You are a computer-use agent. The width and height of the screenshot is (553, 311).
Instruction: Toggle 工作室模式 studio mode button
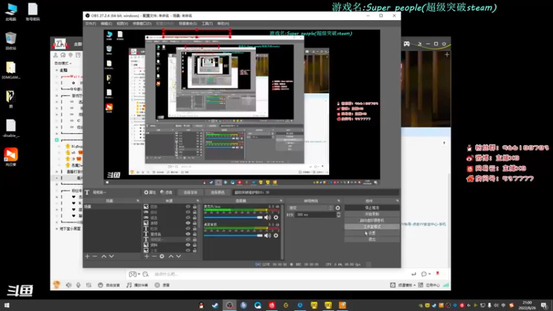pyautogui.click(x=372, y=227)
